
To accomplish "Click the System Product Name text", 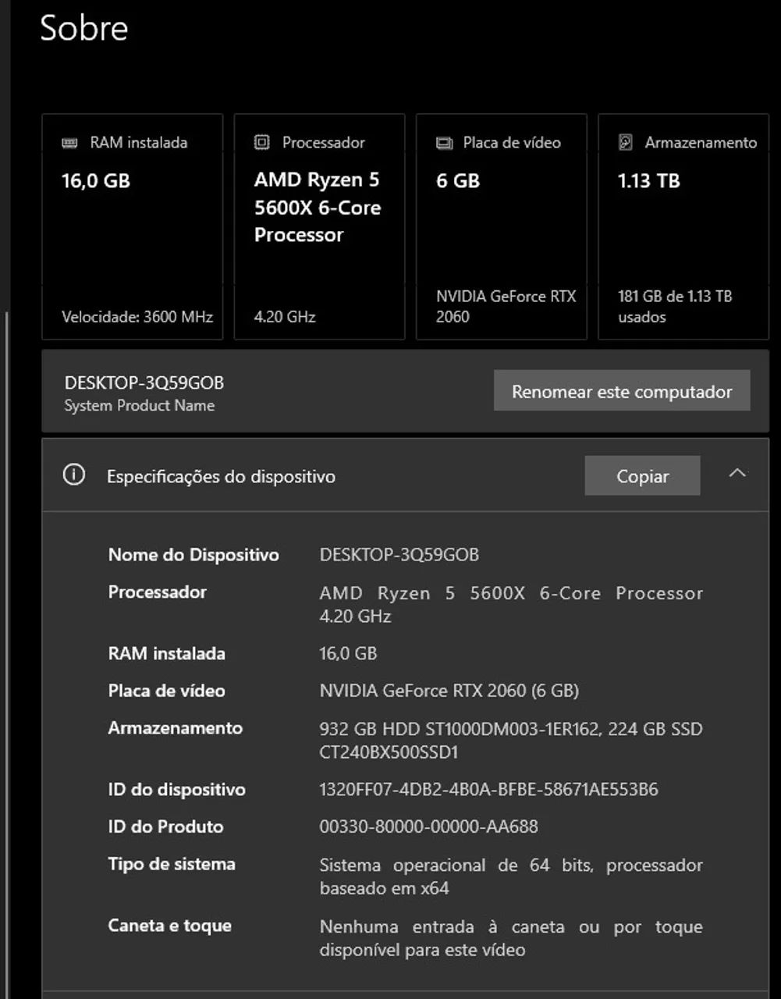I will tap(140, 406).
